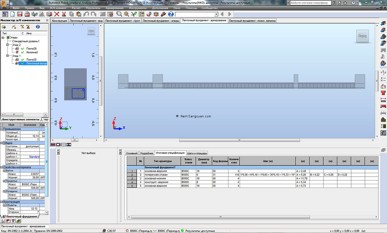Open the Армирование menu
Image resolution: width=387 pixels, height=233 pixels.
114,8
